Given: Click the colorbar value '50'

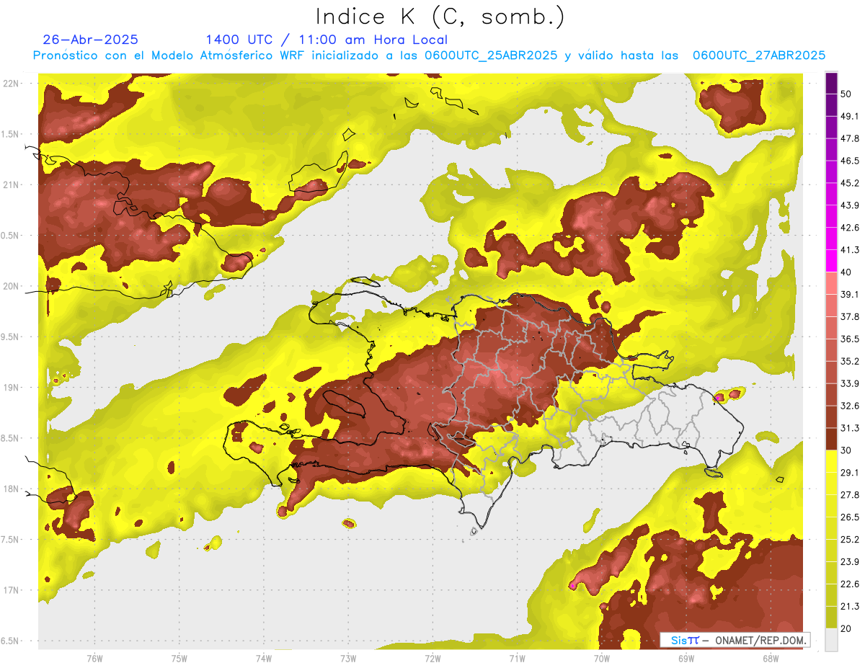Looking at the screenshot, I should [847, 94].
